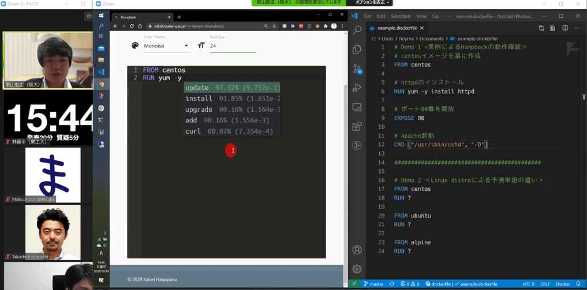Open the Accounts icon in VS Code
This screenshot has width=587, height=290.
(357, 250)
